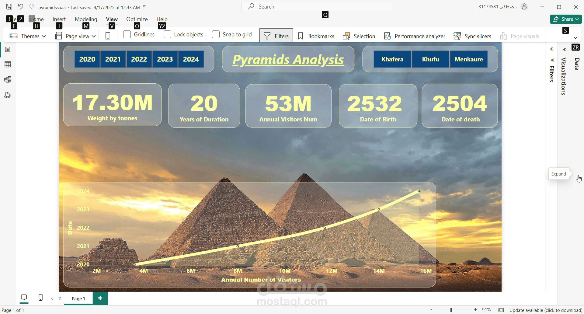Click the 2532 Date of Birth card
This screenshot has width=584, height=314.
[x=378, y=106]
